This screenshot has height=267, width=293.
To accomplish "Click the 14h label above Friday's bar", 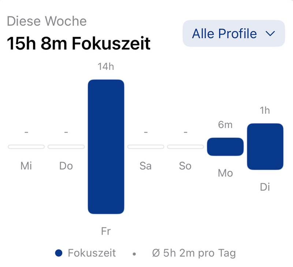I will click(106, 67).
